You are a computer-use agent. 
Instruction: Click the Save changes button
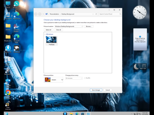[96, 90]
